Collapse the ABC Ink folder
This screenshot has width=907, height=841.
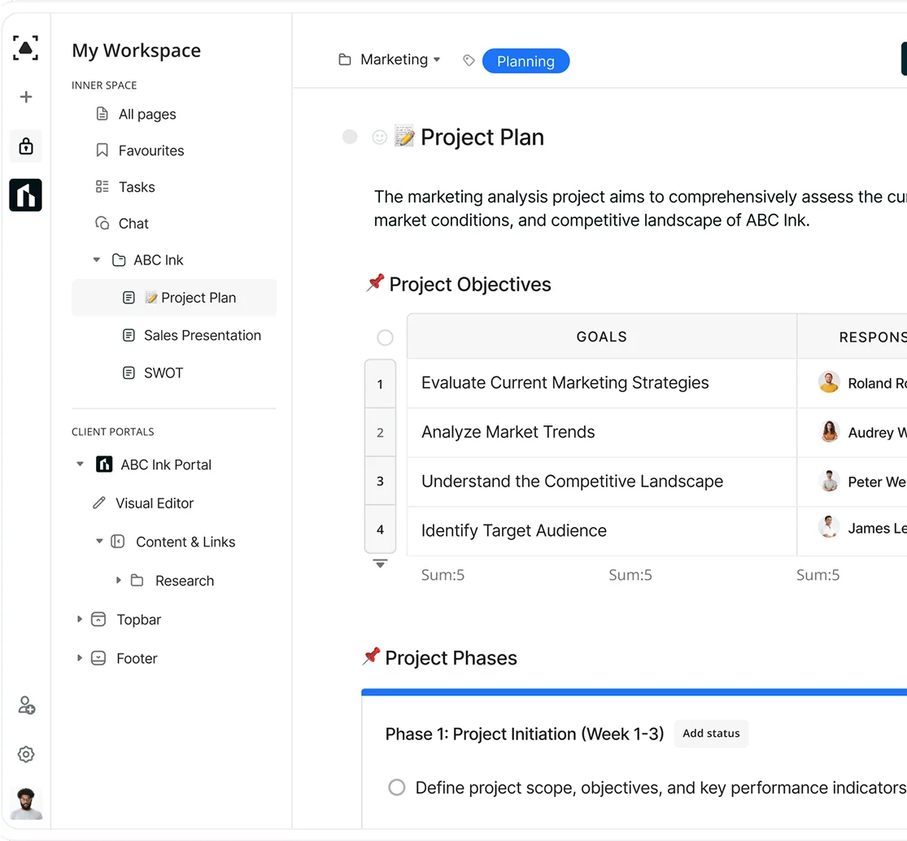(x=97, y=260)
